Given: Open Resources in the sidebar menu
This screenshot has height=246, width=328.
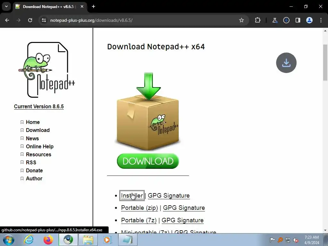Looking at the screenshot, I should [38, 154].
